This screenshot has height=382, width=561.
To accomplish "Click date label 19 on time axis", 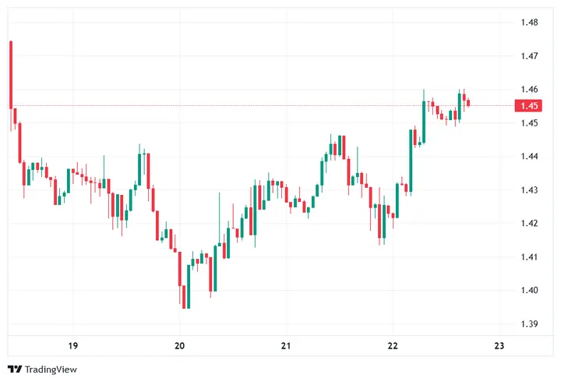I will pyautogui.click(x=72, y=346).
